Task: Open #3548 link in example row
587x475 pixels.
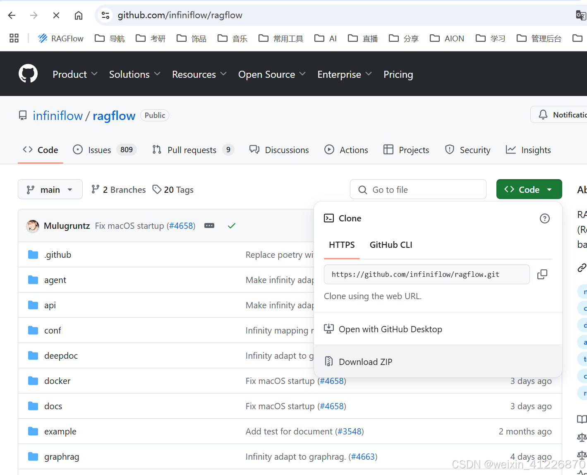Action: pos(349,432)
